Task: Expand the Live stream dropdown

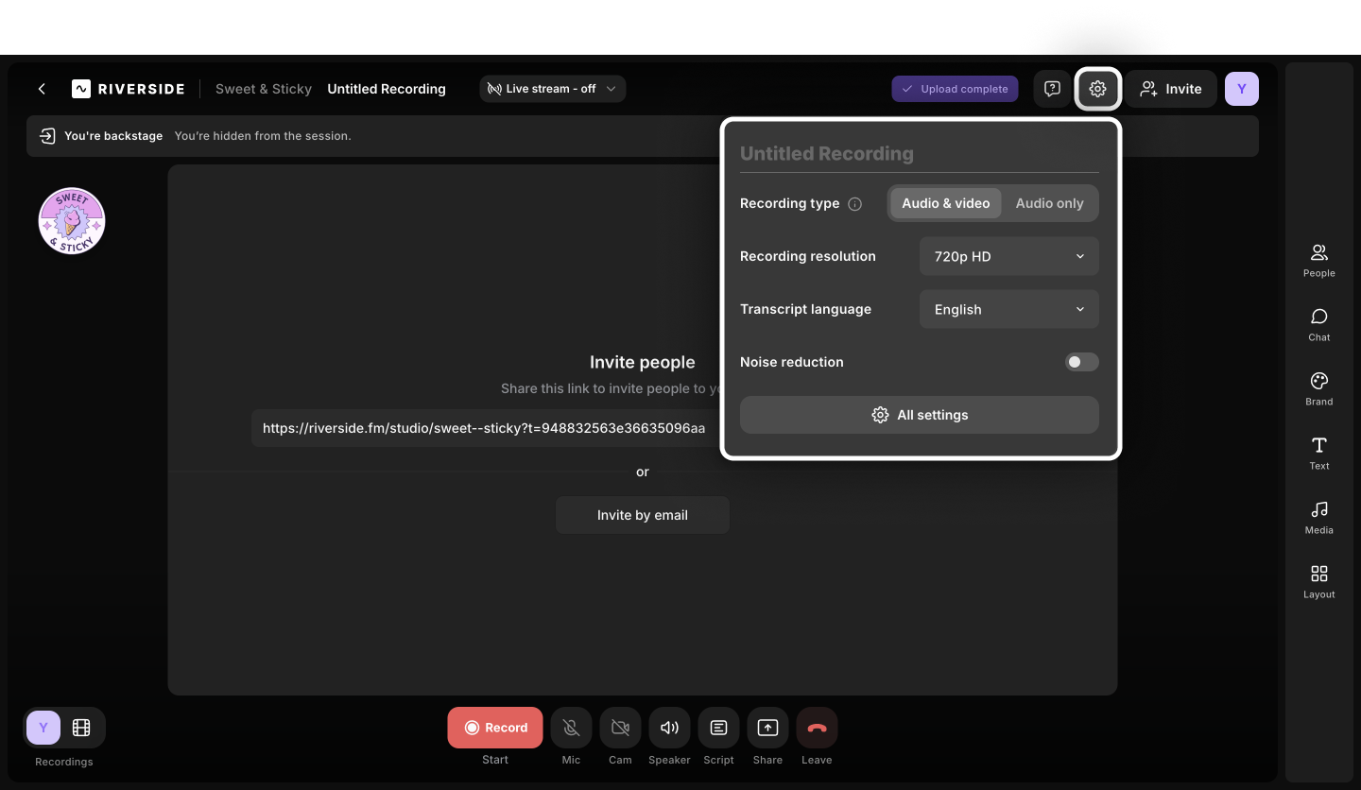Action: [x=552, y=89]
